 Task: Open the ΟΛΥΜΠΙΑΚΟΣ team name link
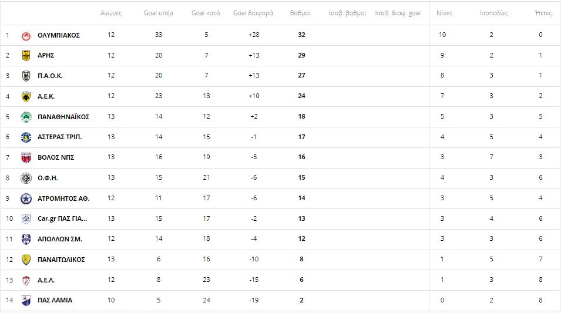(x=59, y=35)
